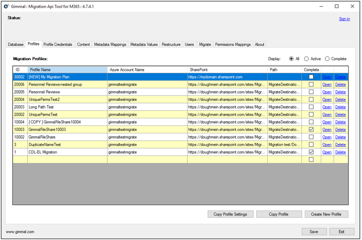Switch to the Restructure tab
362x240 pixels.
point(171,44)
